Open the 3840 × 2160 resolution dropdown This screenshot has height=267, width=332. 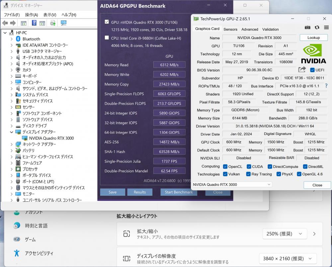point(288,258)
